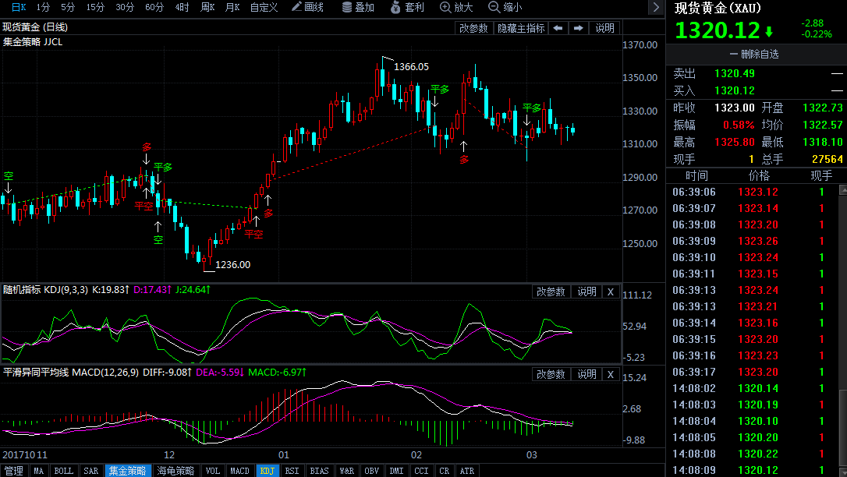Zoom in with the 放大 magnifier
The height and width of the screenshot is (477, 847).
pos(456,7)
